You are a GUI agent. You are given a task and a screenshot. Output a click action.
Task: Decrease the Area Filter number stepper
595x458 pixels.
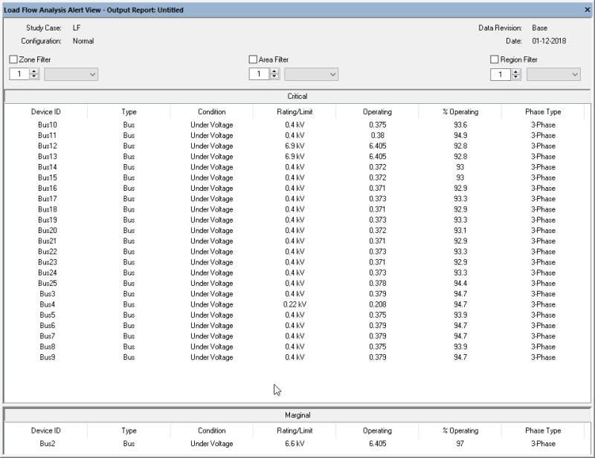tap(274, 77)
